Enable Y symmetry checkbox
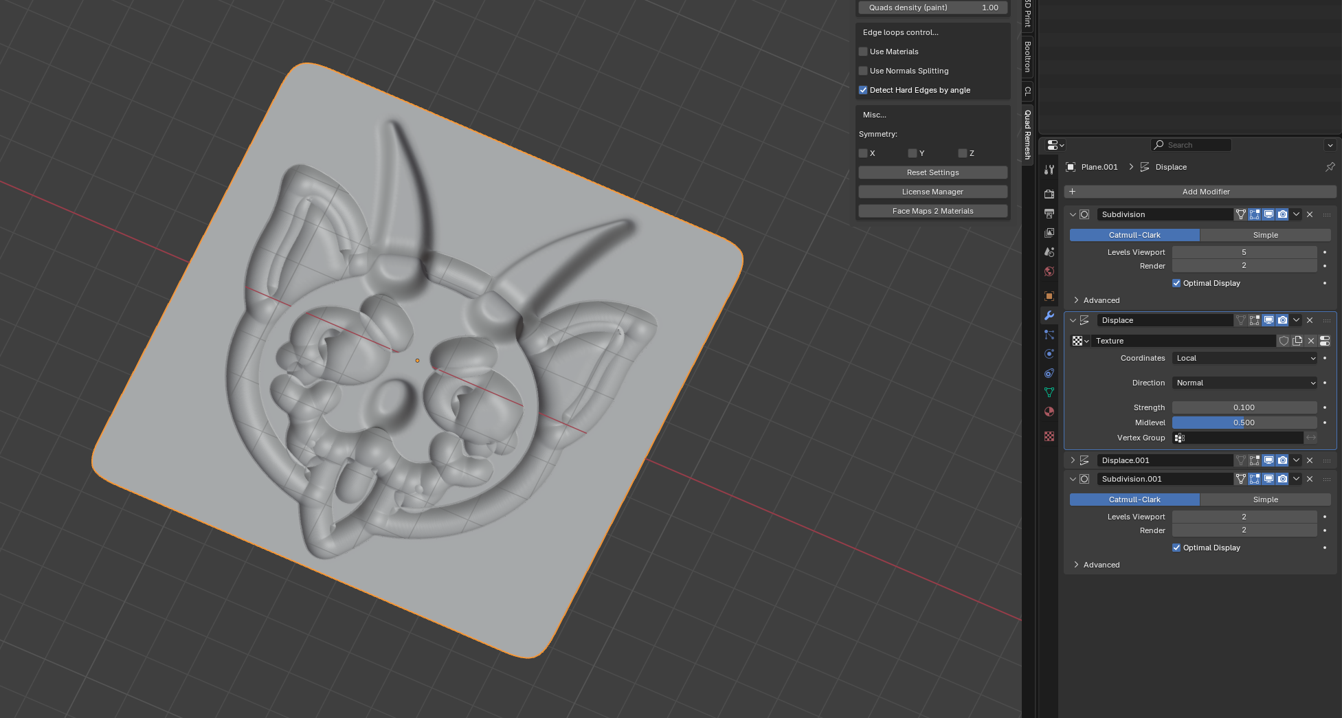 tap(913, 153)
